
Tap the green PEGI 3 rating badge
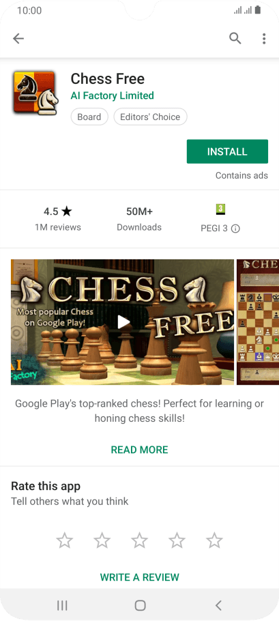pos(220,209)
